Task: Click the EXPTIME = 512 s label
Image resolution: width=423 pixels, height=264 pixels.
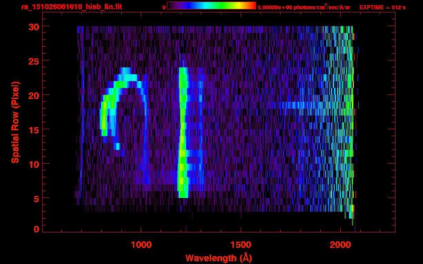Action: tap(382, 7)
